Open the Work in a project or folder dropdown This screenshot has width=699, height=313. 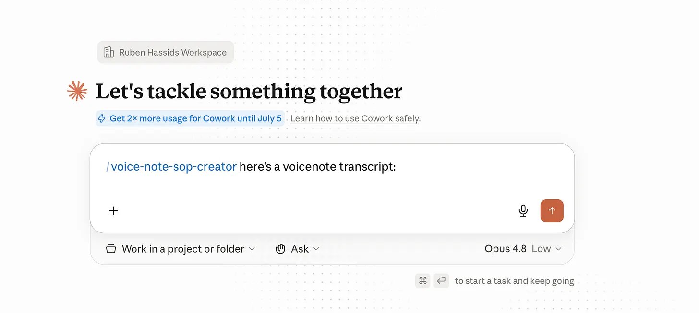click(181, 249)
